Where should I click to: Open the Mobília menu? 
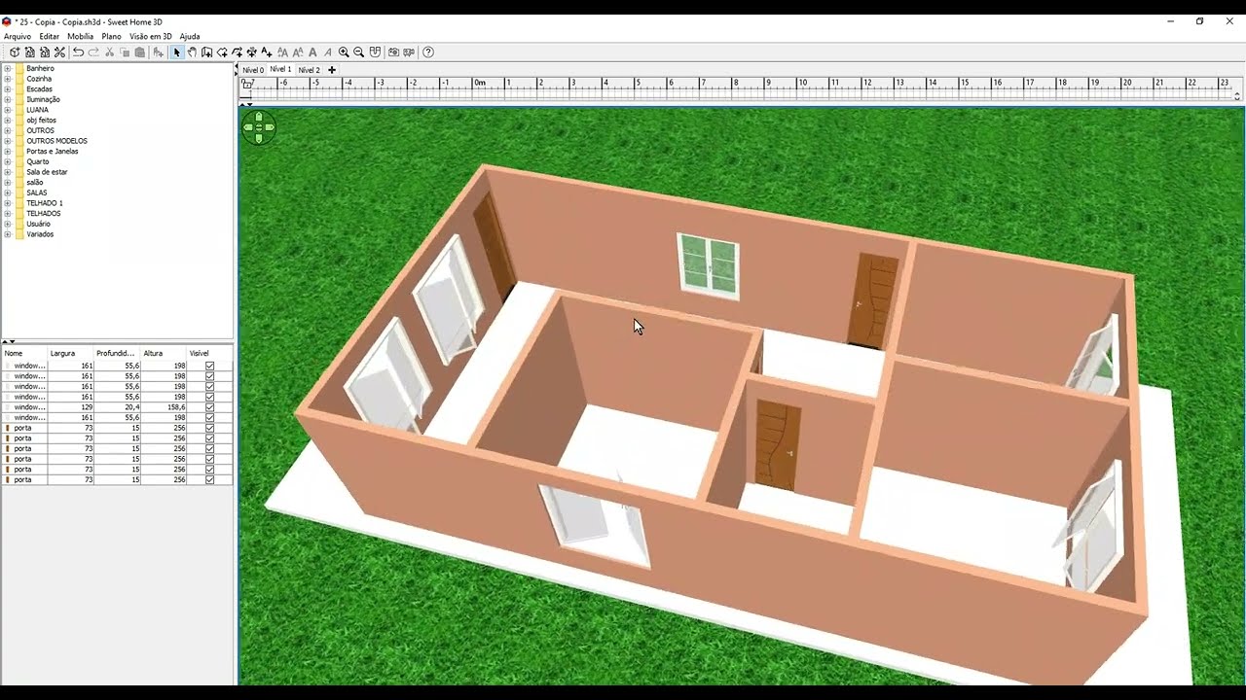80,36
